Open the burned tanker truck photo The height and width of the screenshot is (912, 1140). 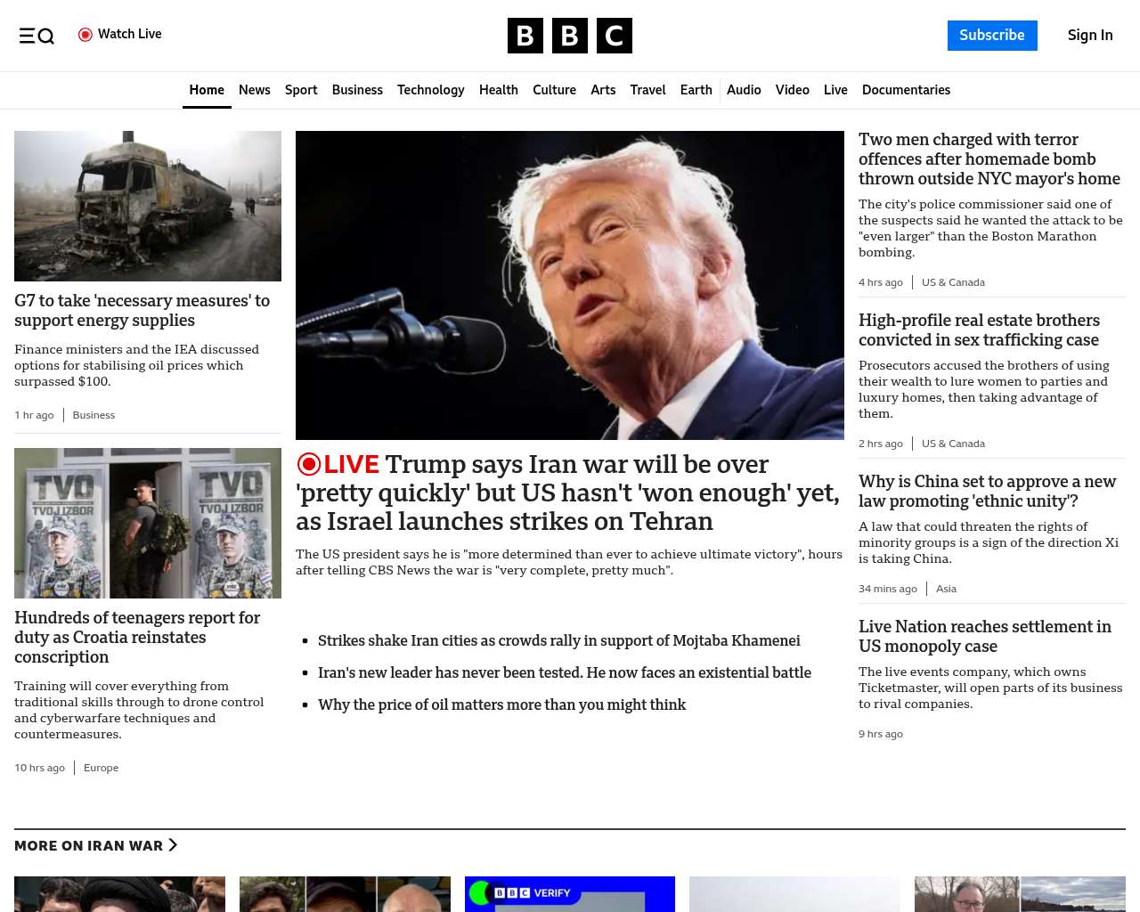click(148, 206)
